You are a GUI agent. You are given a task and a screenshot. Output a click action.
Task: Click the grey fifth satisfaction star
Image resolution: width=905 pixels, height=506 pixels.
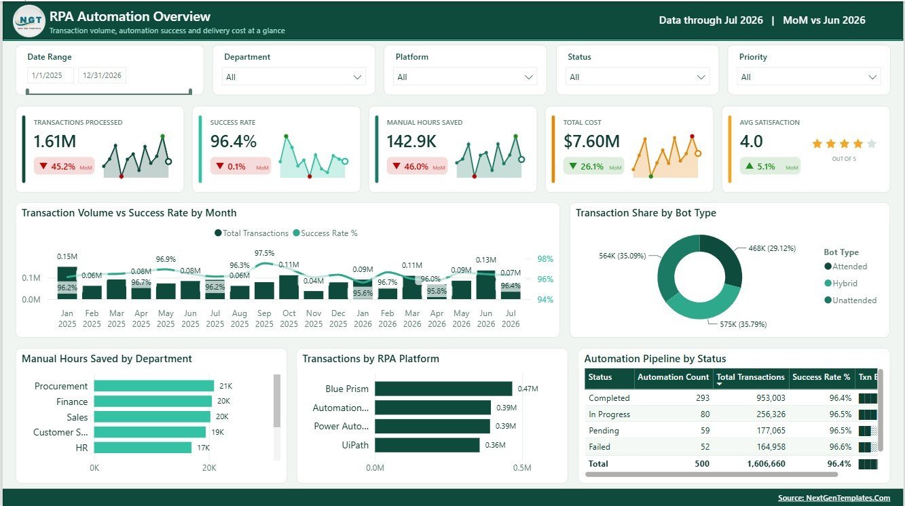coord(872,144)
